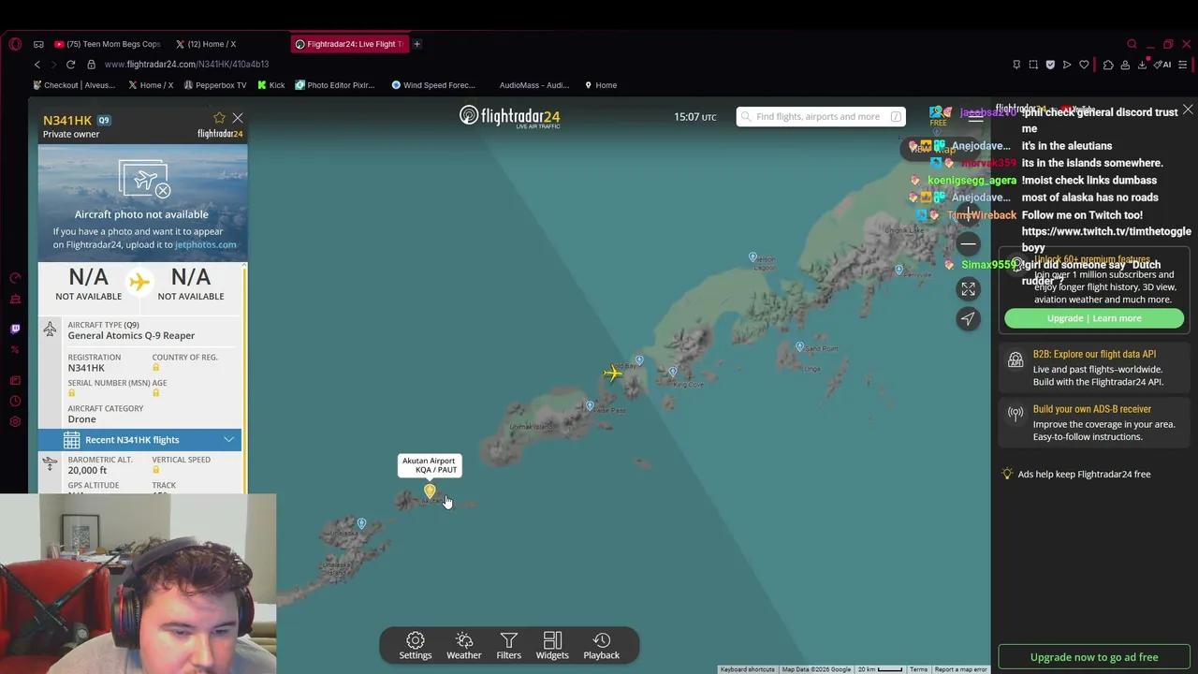
Task: Open the Checkout | Alveus bookmark
Action: coord(74,85)
